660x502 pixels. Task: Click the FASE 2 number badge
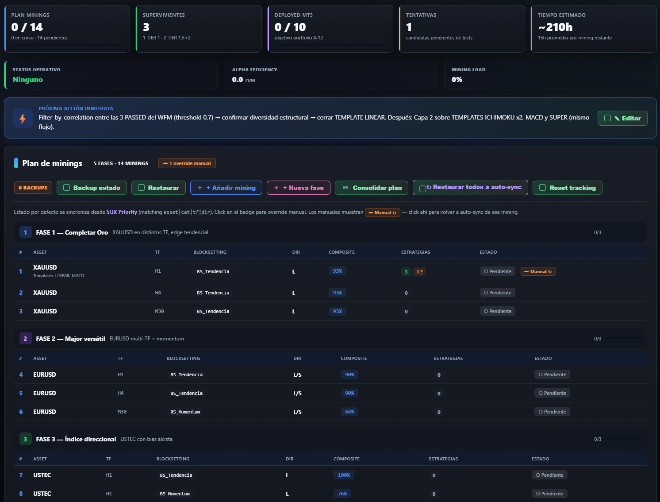coord(25,339)
